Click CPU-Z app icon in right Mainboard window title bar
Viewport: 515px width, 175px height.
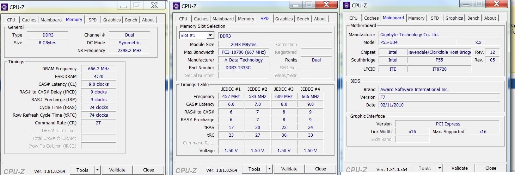(347, 5)
